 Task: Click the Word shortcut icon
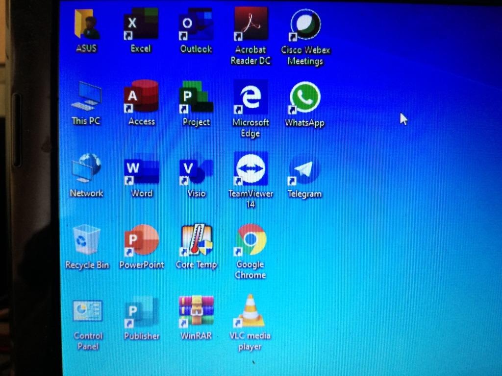(141, 170)
